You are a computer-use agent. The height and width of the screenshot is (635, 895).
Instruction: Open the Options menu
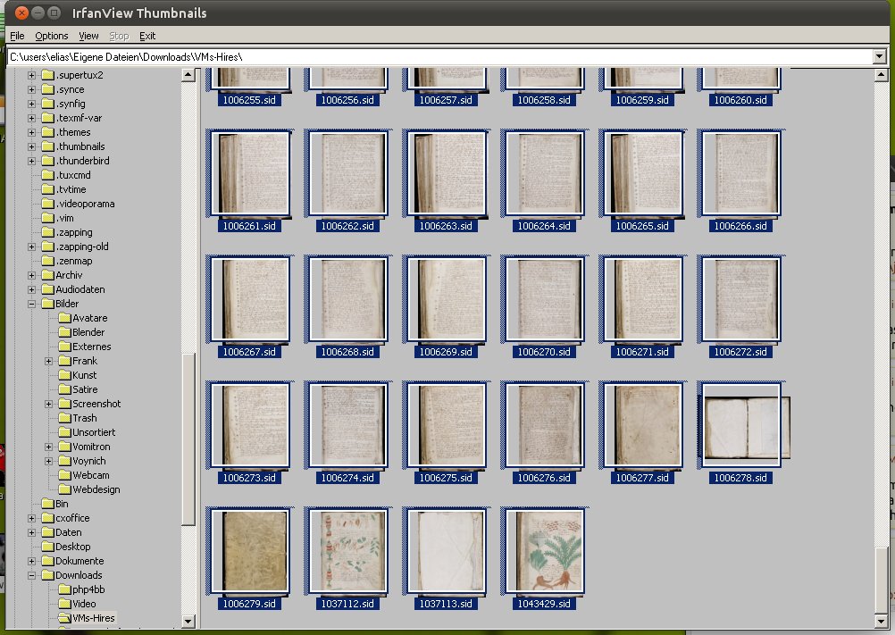tap(52, 36)
